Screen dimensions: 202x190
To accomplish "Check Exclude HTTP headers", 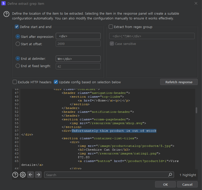I will pyautogui.click(x=15, y=82).
